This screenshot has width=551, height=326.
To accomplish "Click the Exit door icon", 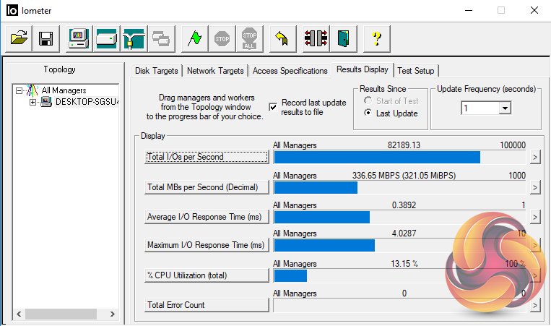I will click(x=343, y=38).
